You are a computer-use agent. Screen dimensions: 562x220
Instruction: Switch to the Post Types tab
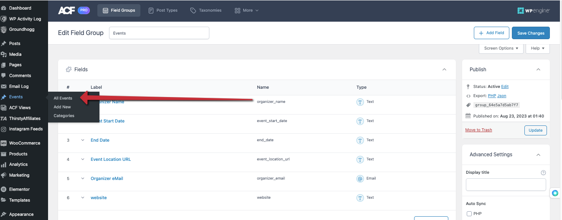(x=163, y=10)
